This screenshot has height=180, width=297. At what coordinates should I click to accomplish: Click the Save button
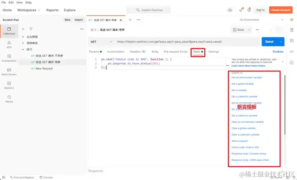238,30
